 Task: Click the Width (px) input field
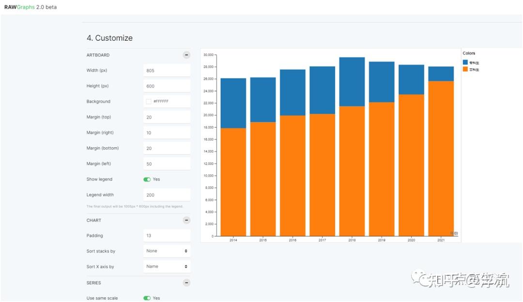click(167, 70)
